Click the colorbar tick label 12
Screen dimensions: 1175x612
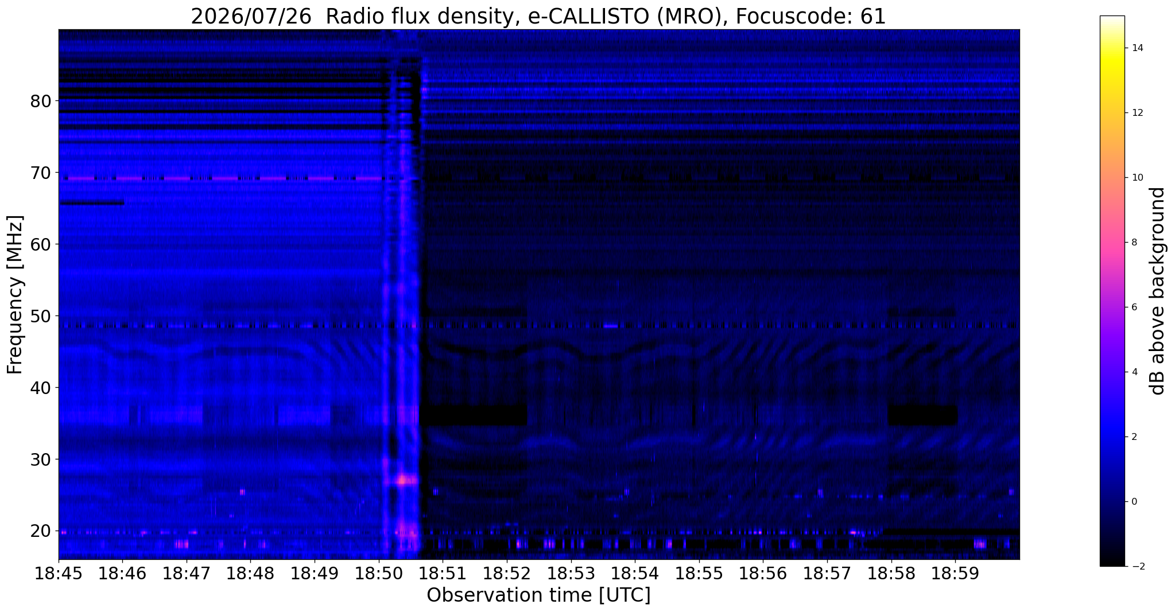(x=1137, y=113)
